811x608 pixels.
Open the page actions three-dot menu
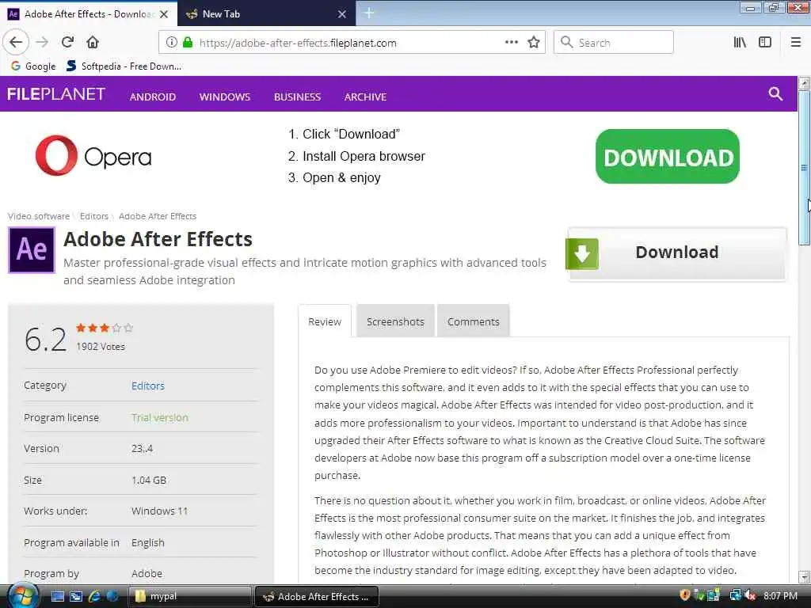click(511, 43)
